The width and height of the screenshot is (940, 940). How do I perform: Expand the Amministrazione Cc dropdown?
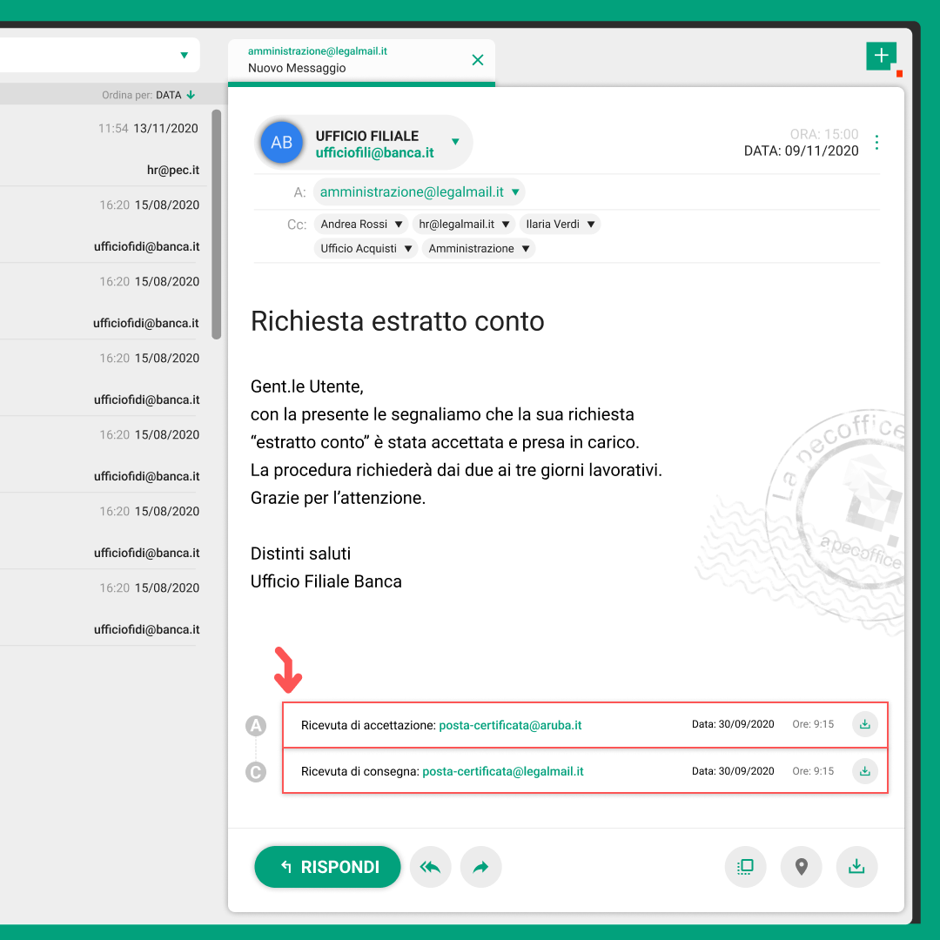pos(525,248)
